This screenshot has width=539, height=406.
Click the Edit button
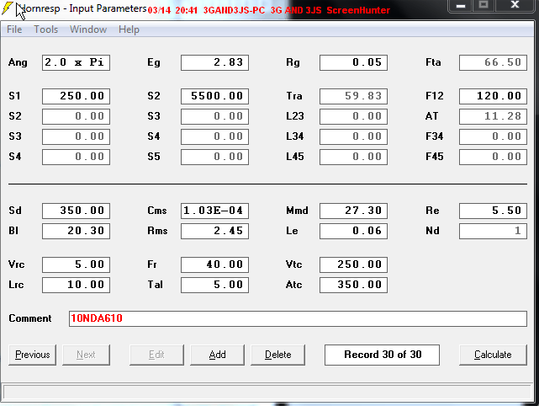click(x=156, y=355)
